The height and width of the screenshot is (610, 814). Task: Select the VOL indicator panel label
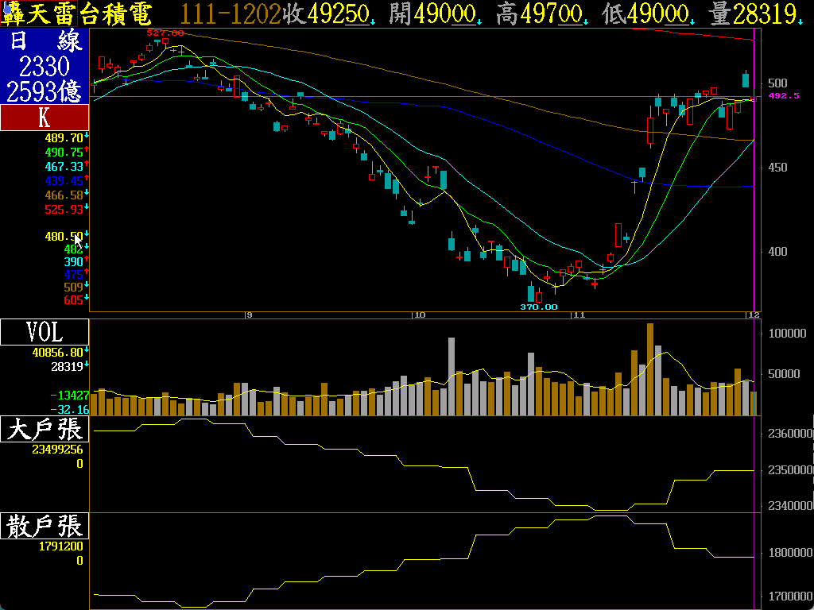click(44, 332)
